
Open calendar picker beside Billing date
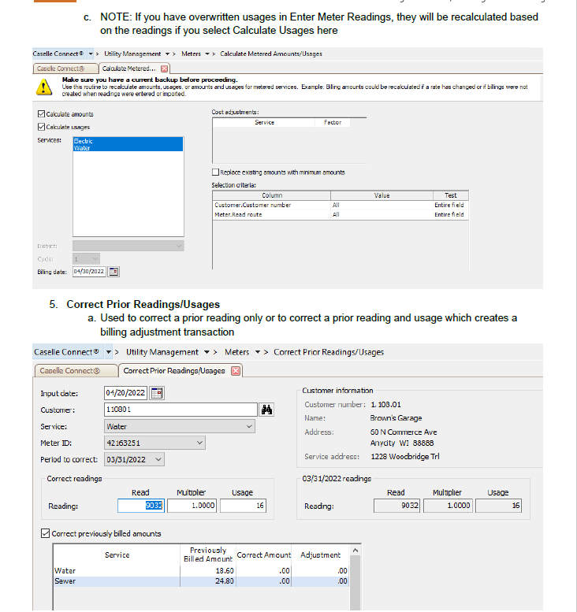[x=114, y=272]
